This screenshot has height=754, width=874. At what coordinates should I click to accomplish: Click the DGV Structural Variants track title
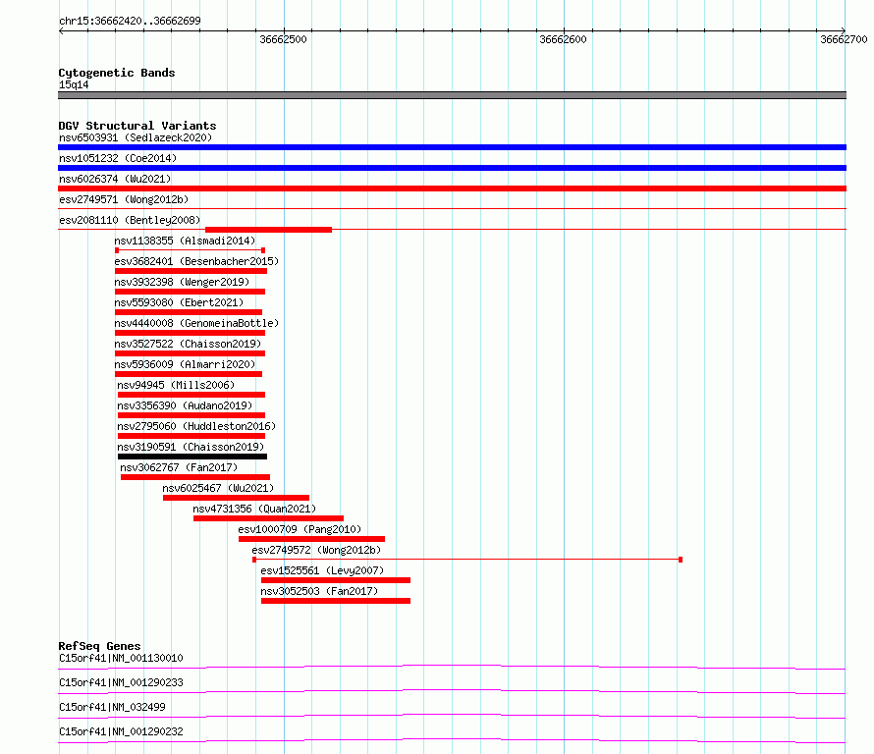tap(137, 126)
